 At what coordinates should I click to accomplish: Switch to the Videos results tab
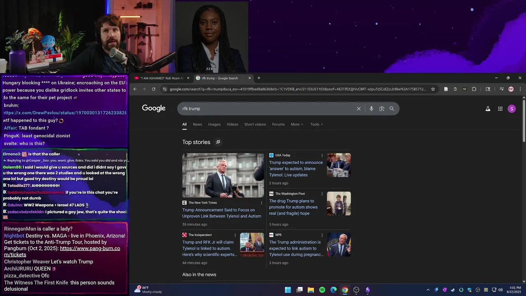tap(232, 124)
